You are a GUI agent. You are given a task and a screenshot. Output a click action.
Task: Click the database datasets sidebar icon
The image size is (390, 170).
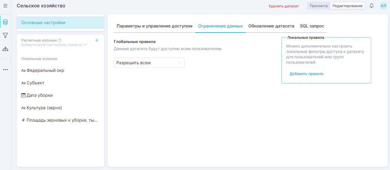(5, 22)
